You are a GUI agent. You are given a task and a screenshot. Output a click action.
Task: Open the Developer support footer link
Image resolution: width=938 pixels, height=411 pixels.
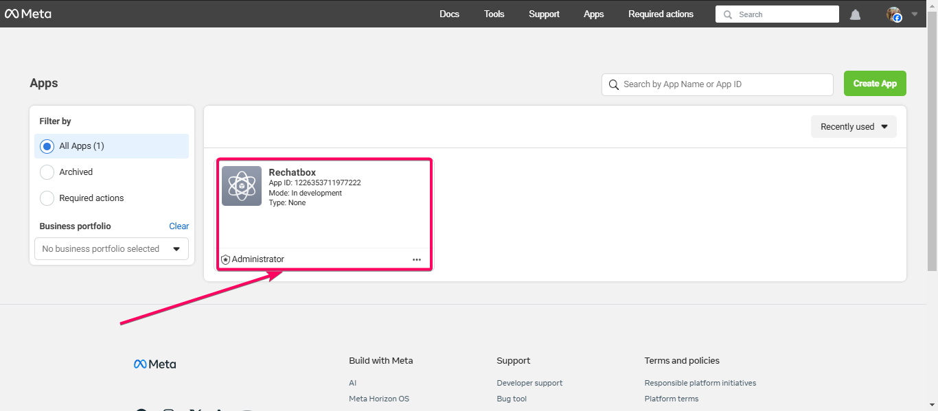(x=529, y=383)
